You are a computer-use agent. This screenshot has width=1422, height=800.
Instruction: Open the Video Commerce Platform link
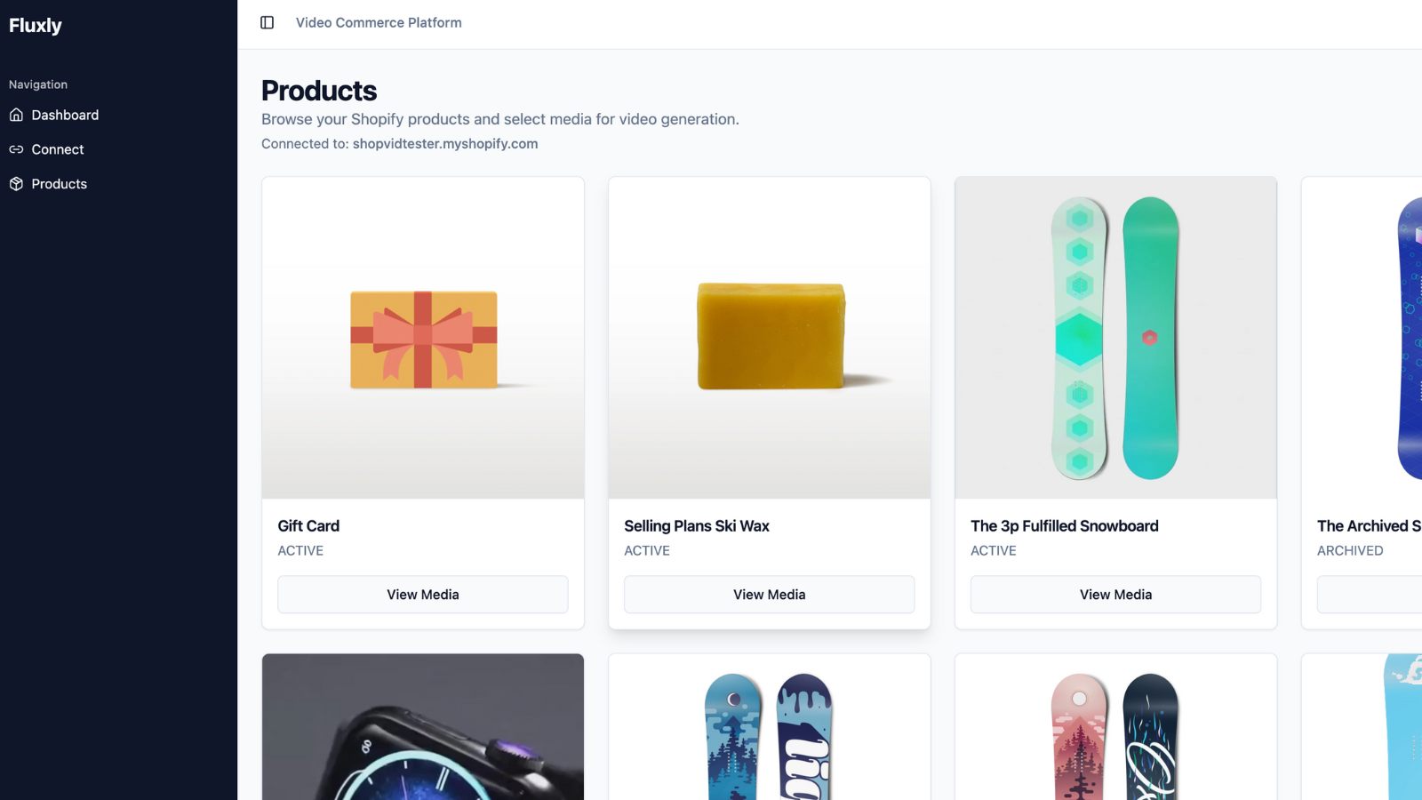[379, 22]
